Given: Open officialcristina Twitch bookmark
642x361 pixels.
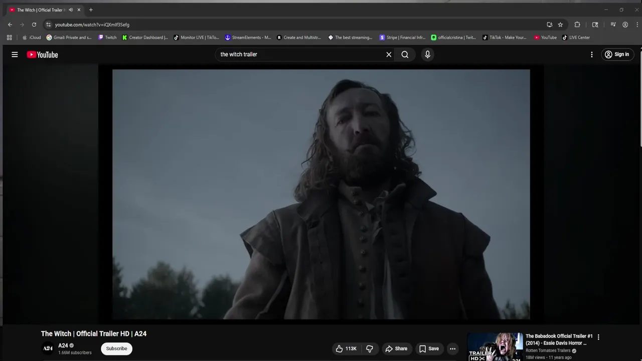Looking at the screenshot, I should point(453,38).
